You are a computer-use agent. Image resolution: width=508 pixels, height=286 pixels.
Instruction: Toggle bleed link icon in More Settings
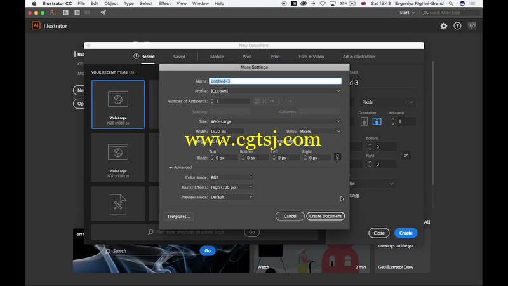click(337, 157)
